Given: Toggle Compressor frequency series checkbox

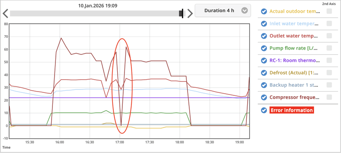Looking at the screenshot, I should 264,97.
